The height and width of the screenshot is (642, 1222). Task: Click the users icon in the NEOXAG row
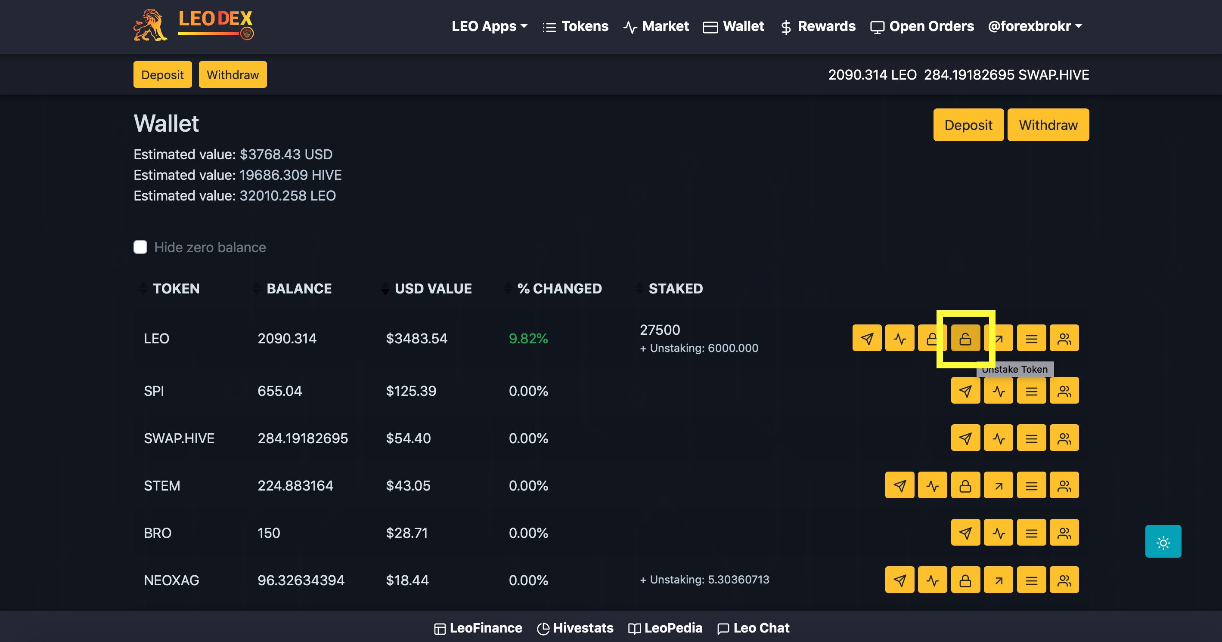[x=1064, y=580]
